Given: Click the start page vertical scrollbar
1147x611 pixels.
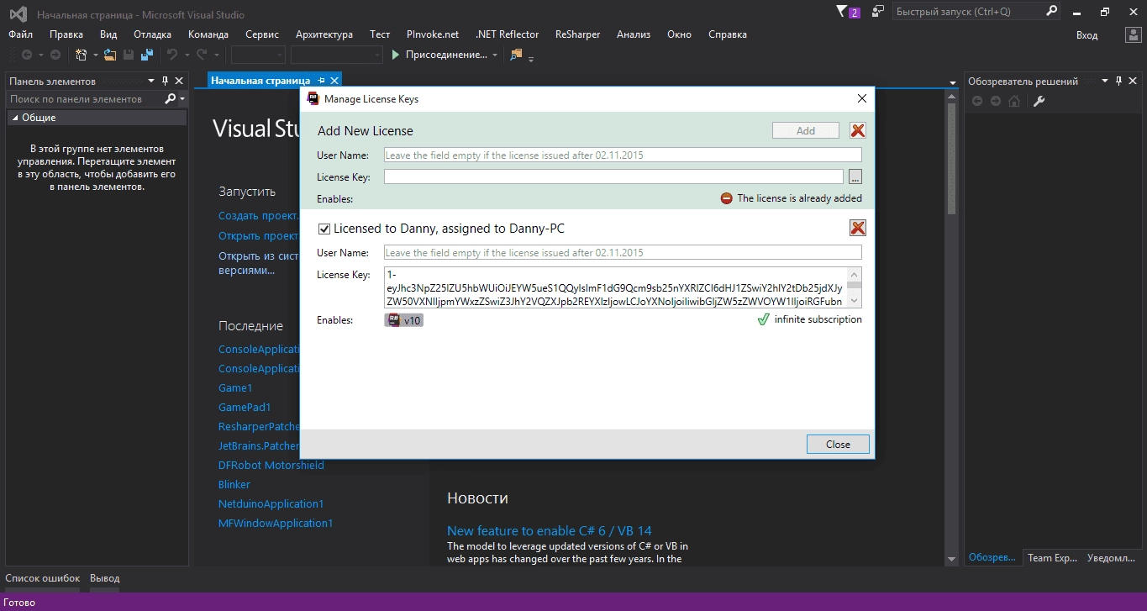Looking at the screenshot, I should pos(952,160).
